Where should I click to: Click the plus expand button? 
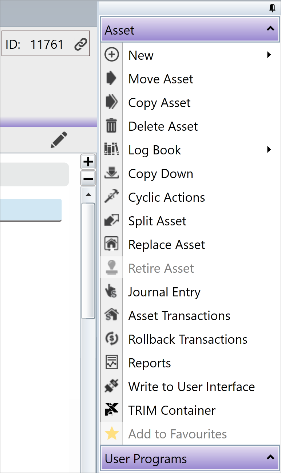[88, 162]
